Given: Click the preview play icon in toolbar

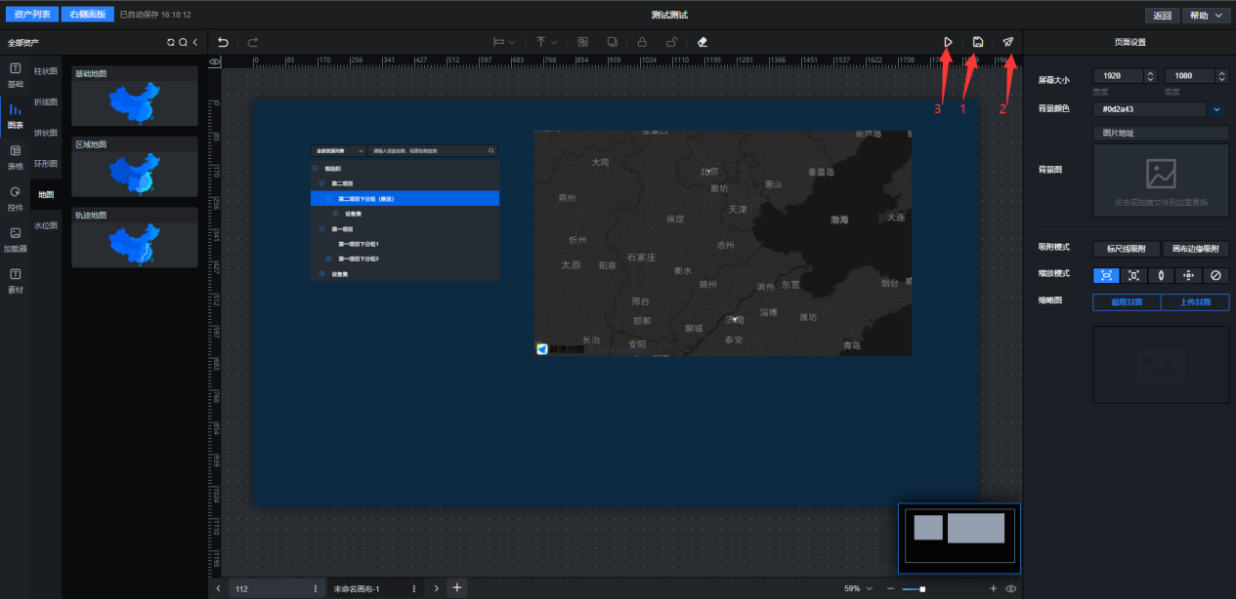Looking at the screenshot, I should [948, 42].
